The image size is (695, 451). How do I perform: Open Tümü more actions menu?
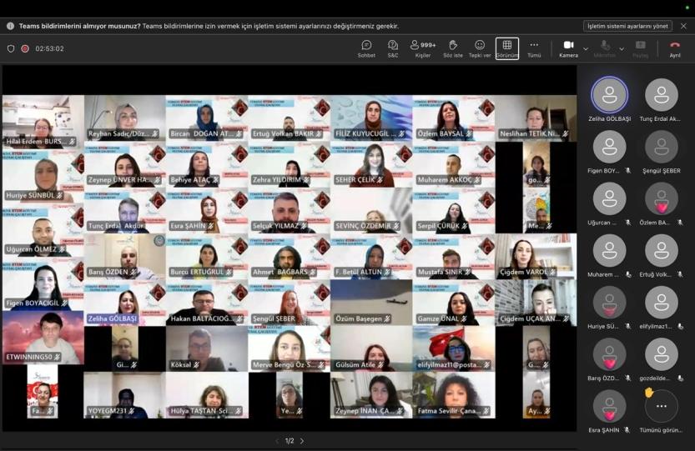tap(534, 48)
